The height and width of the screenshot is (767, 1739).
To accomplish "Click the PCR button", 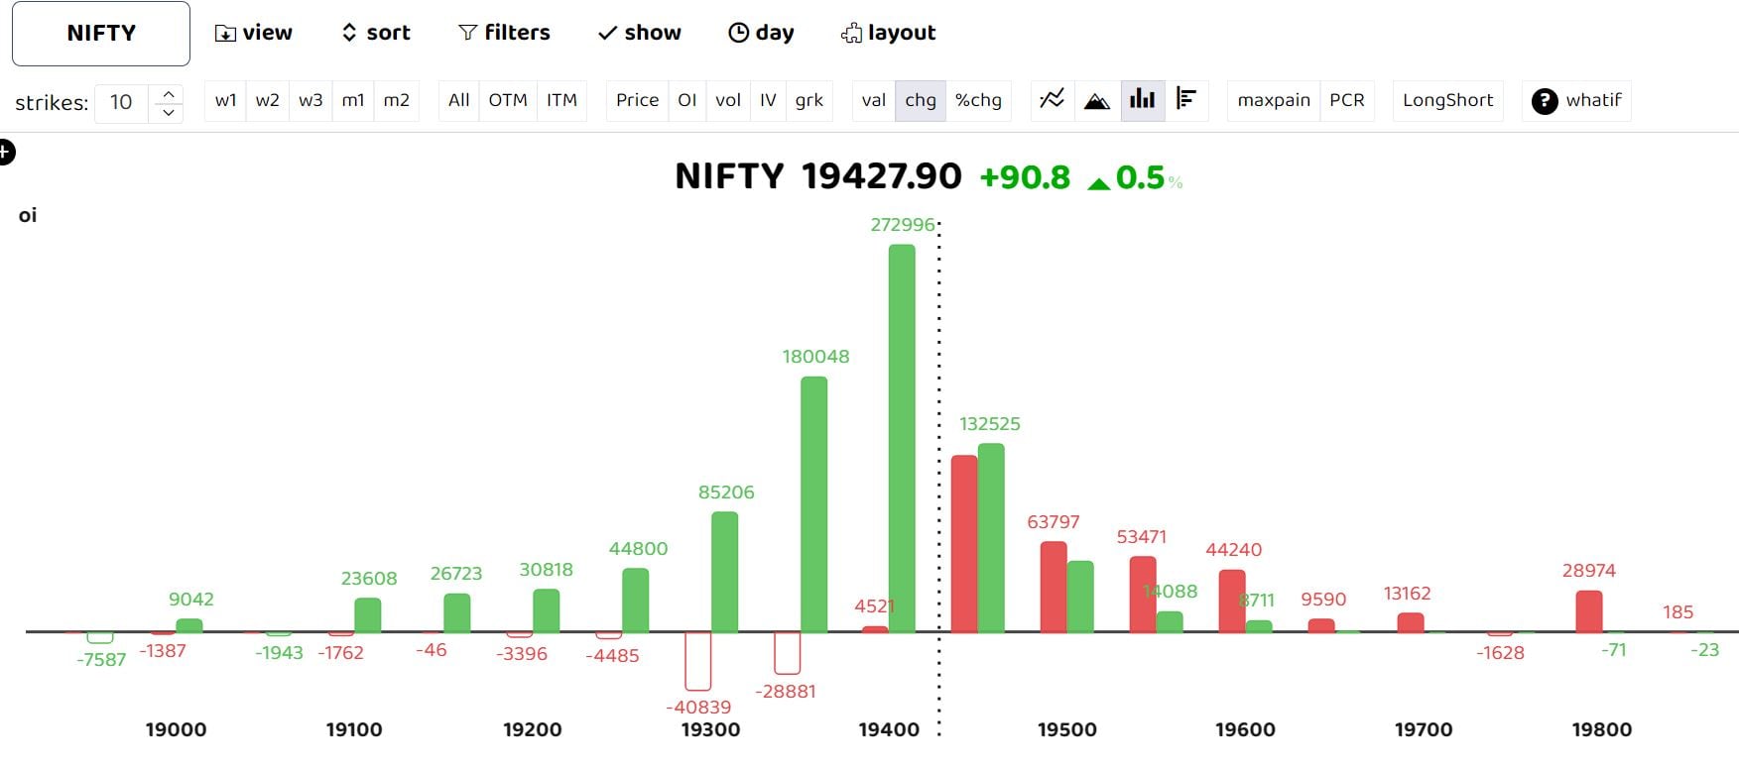I will (x=1347, y=100).
